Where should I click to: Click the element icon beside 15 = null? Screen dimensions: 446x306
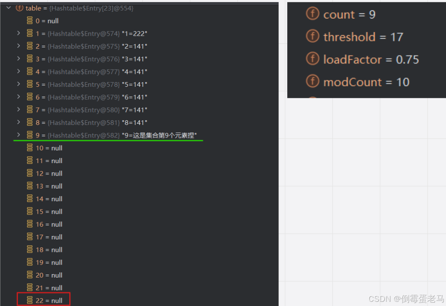[29, 211]
